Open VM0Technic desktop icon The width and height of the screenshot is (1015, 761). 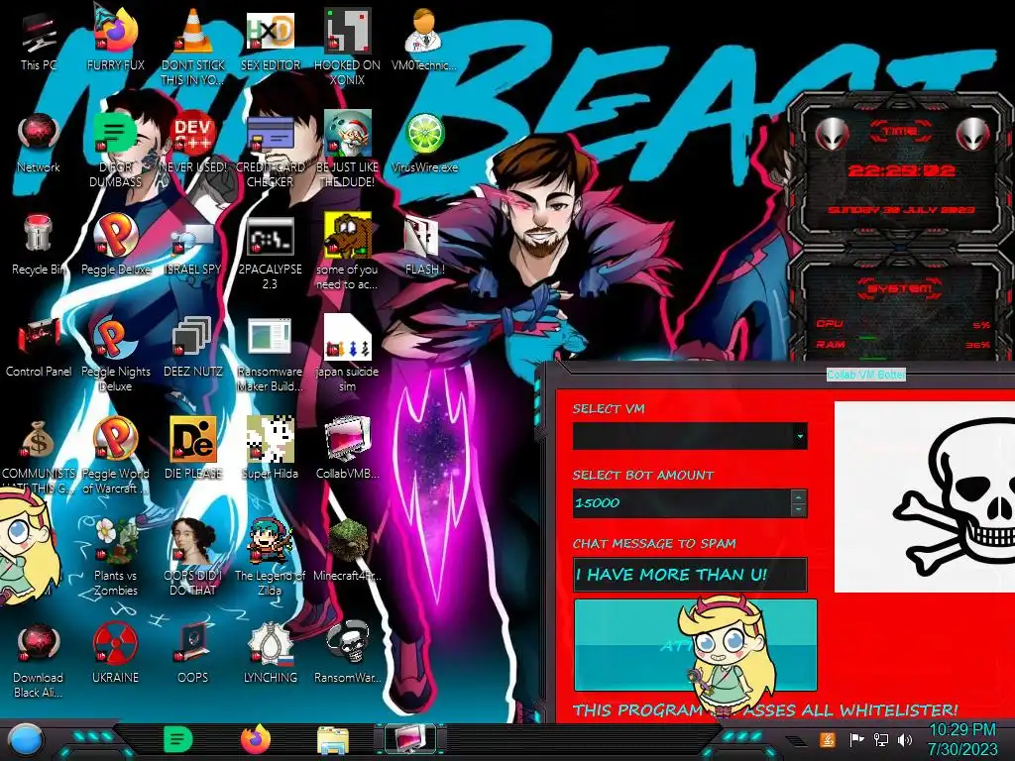click(424, 40)
